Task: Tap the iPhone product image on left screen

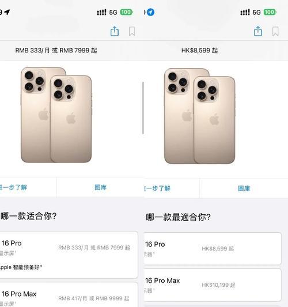Action: coord(56,115)
